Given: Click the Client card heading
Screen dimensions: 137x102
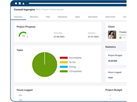Looking at the screenshot, I should pos(111,27).
